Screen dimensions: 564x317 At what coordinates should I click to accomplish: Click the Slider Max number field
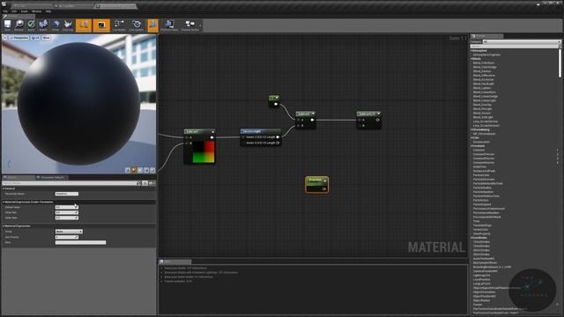[x=67, y=217]
